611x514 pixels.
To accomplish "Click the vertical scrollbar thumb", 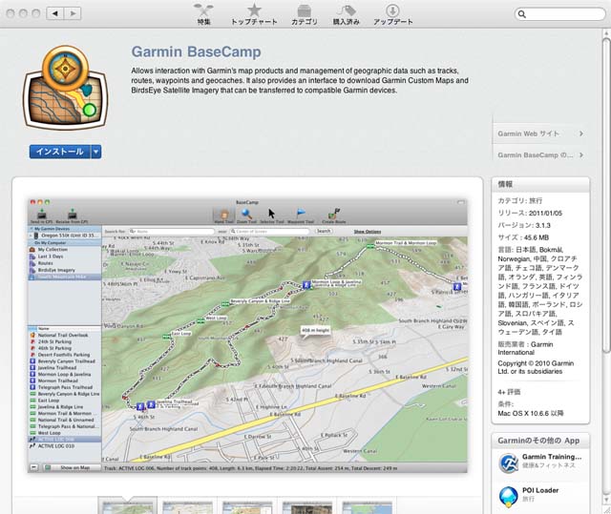I will [x=606, y=195].
